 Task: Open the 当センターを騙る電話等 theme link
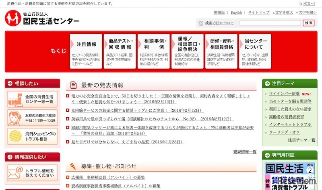290,101
